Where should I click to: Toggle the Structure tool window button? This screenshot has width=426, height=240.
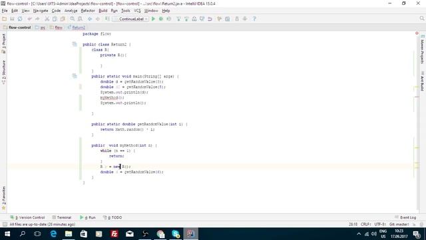coord(3,73)
